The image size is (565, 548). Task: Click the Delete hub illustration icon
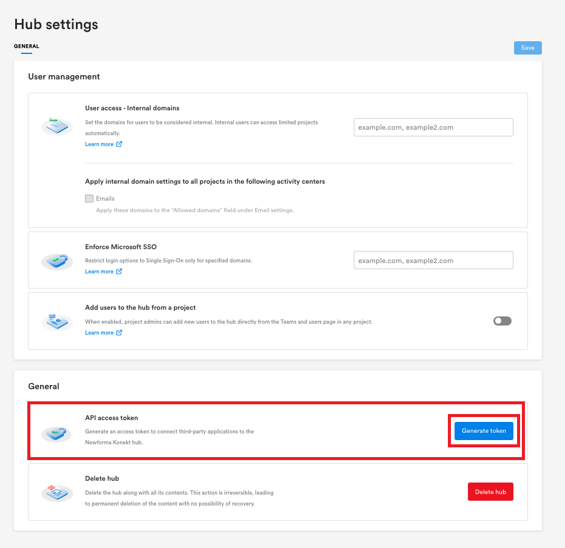click(x=57, y=492)
